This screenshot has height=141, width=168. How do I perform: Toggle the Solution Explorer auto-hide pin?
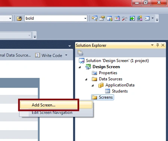tap(158, 45)
